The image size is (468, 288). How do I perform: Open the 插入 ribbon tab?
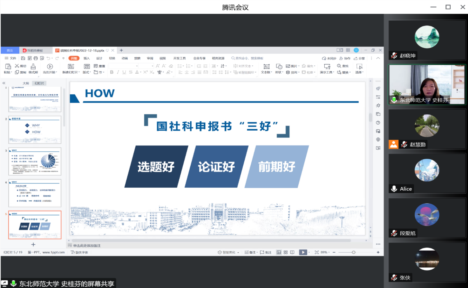pyautogui.click(x=86, y=58)
